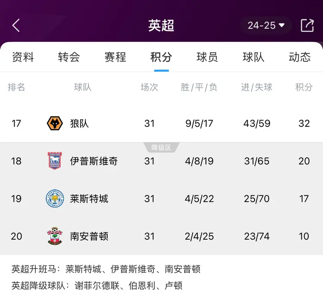Tap the Wolves club crest
The height and width of the screenshot is (299, 323).
(x=55, y=123)
